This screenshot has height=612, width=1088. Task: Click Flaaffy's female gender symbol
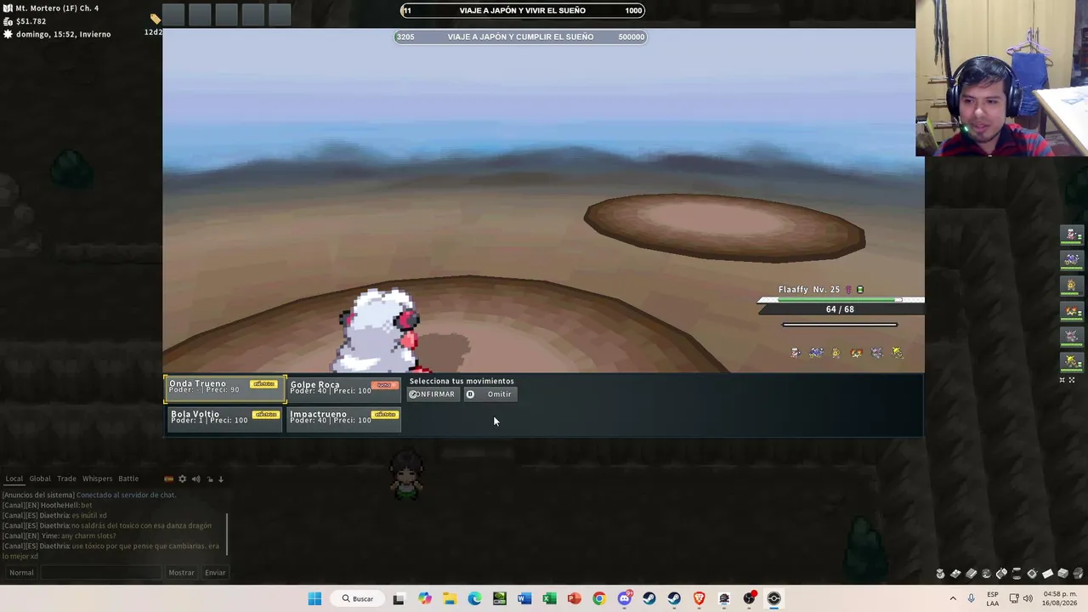pyautogui.click(x=847, y=290)
